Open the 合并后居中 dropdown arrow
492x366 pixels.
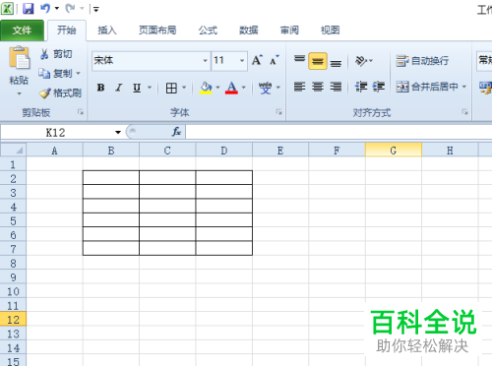coord(464,87)
